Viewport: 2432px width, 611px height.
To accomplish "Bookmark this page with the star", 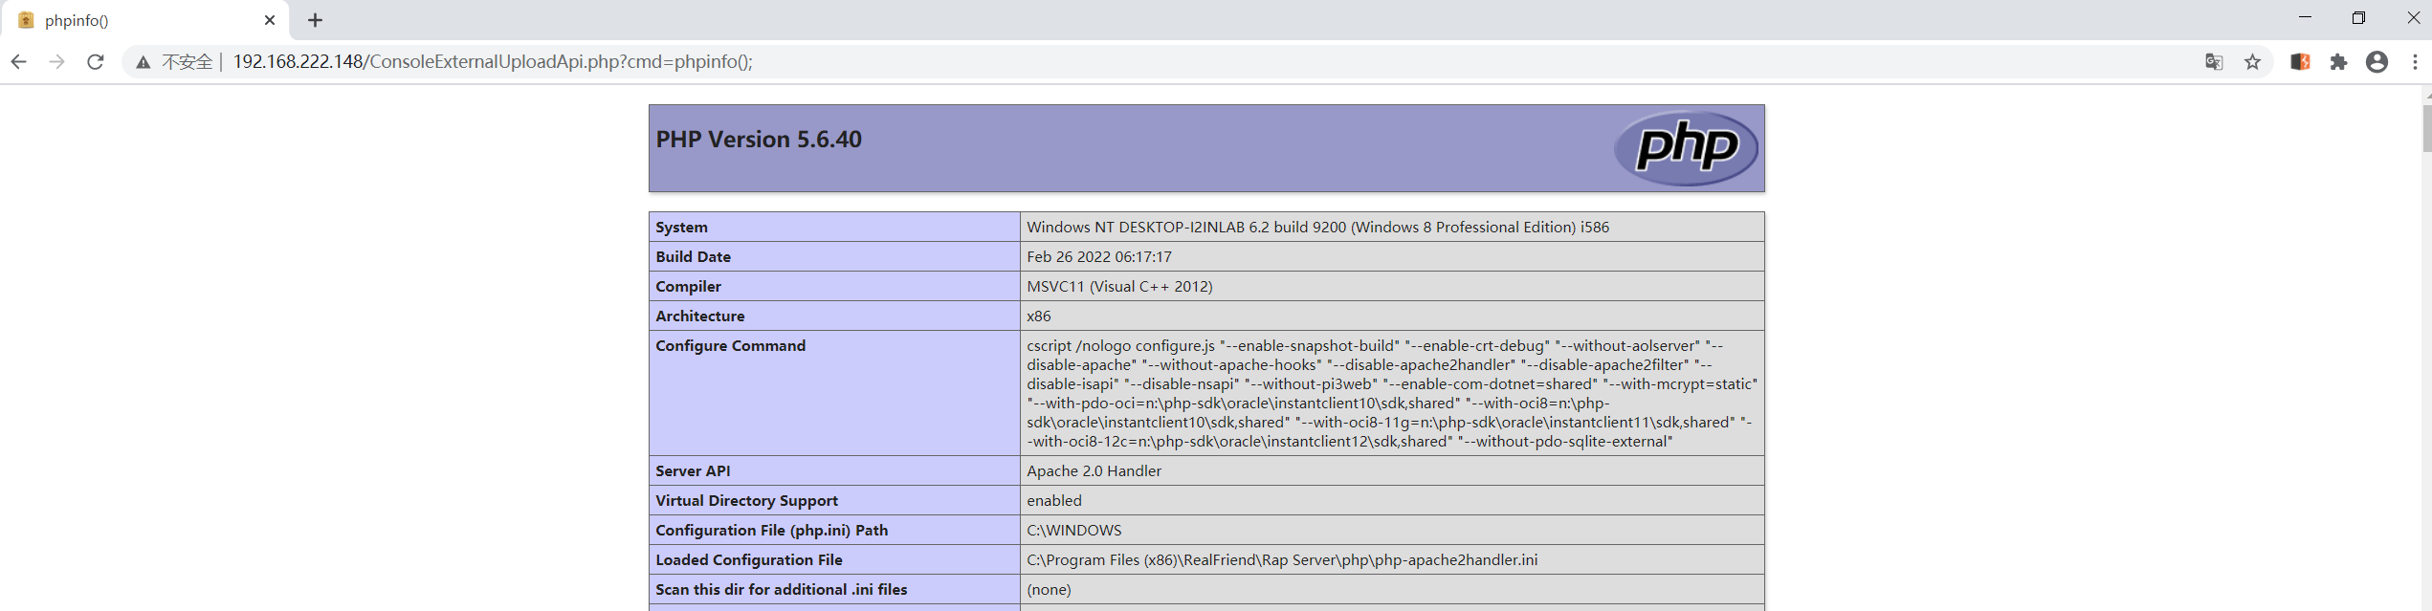I will 2253,62.
